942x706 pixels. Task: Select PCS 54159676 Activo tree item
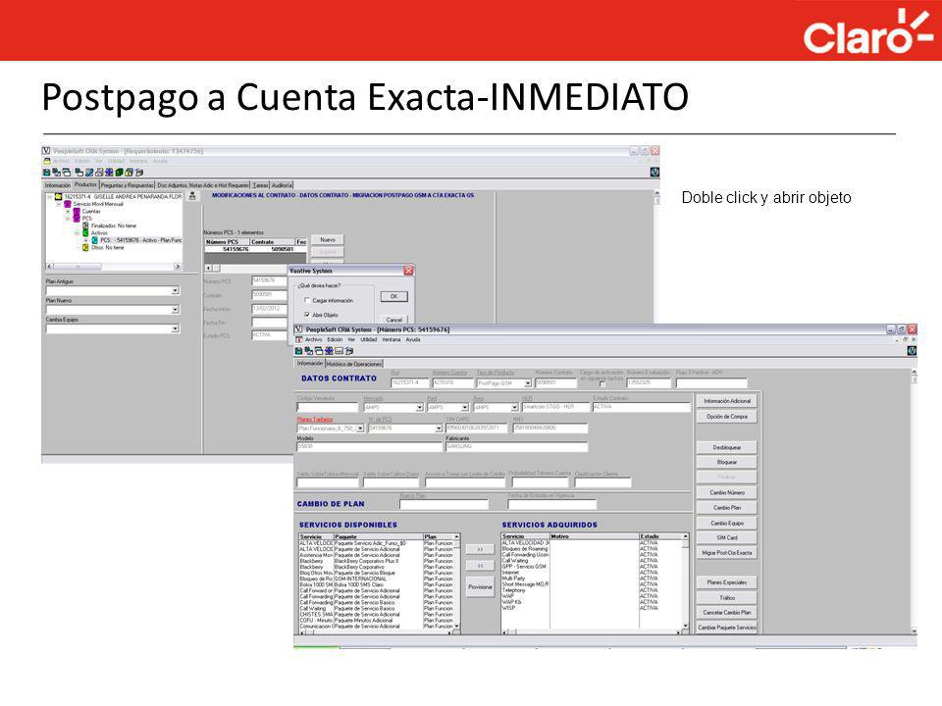click(140, 240)
